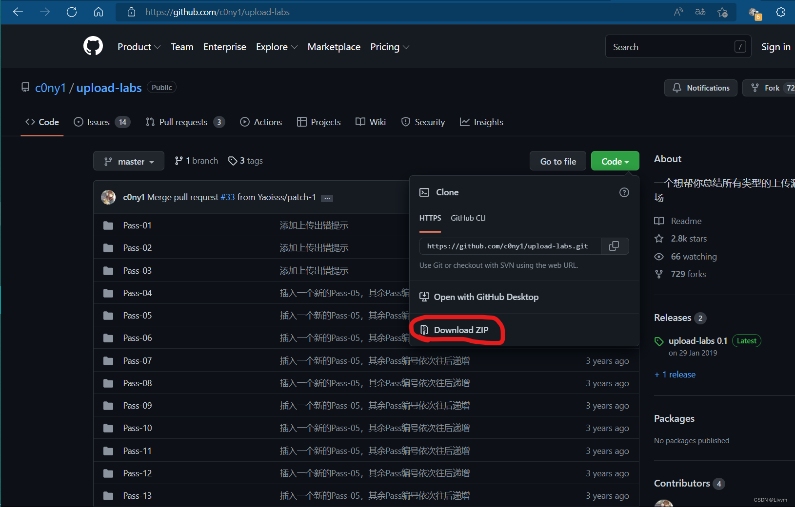Open browser extensions puzzle icon
The width and height of the screenshot is (795, 507).
(x=780, y=12)
